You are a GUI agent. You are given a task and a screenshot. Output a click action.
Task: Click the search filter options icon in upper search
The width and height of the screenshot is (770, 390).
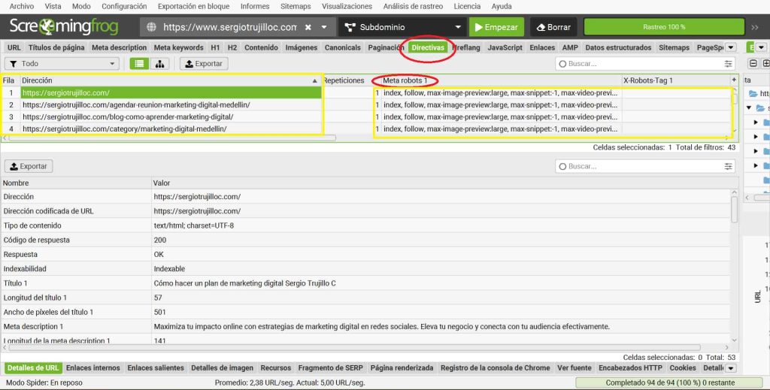(728, 64)
